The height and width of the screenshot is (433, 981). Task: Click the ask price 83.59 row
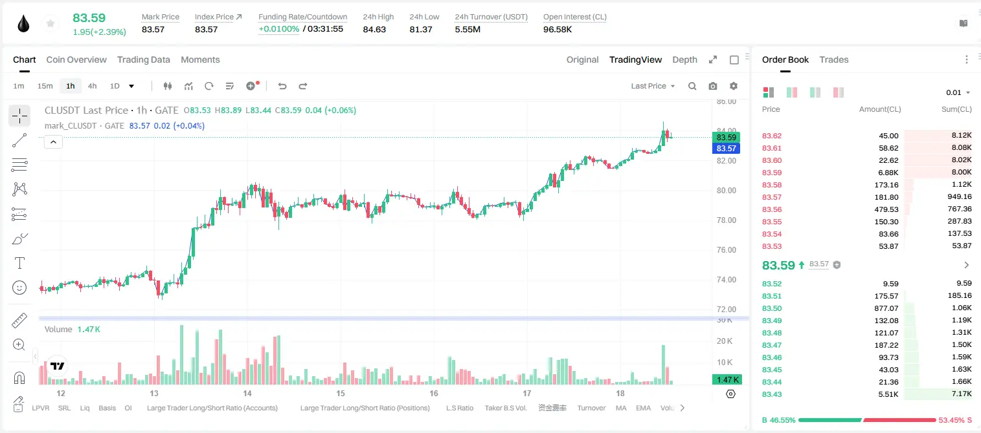coord(867,173)
